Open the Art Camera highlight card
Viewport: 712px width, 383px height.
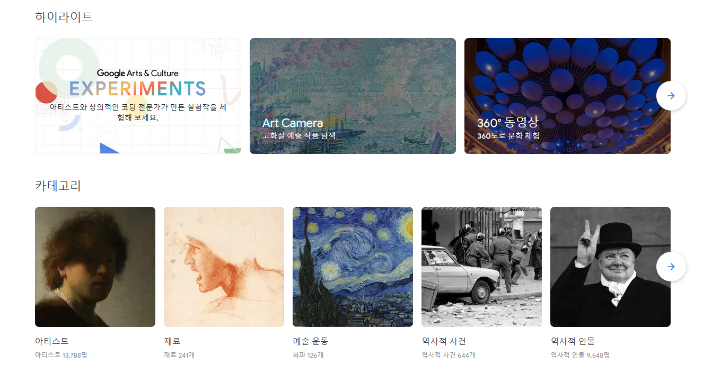pyautogui.click(x=353, y=96)
